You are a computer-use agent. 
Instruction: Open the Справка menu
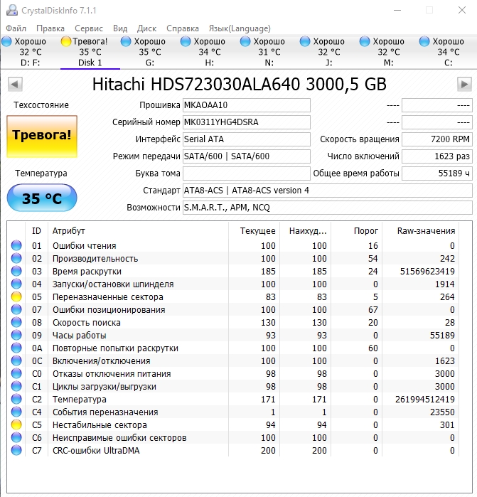[x=183, y=29]
